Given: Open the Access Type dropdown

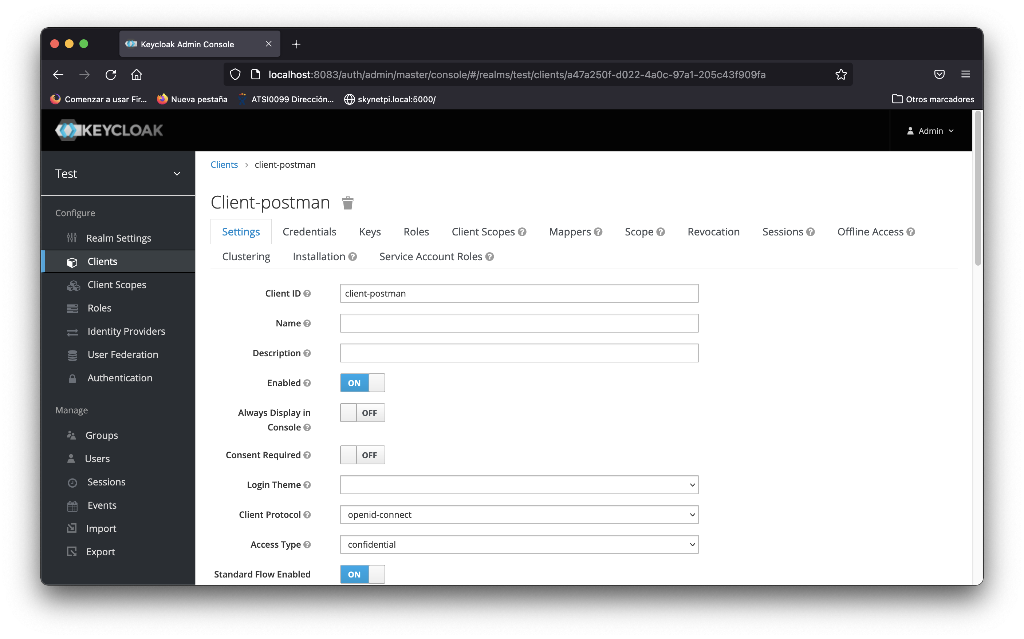Looking at the screenshot, I should click(519, 544).
